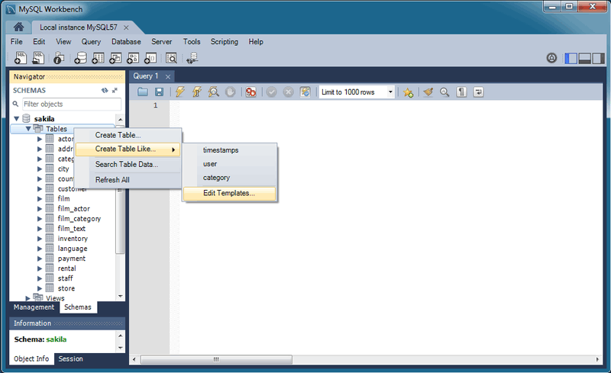Open the Database menu
Viewport: 611px width, 373px height.
point(126,42)
